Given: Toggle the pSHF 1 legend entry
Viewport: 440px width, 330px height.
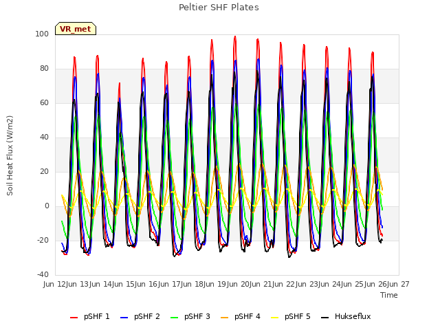Looking at the screenshot, I should [90, 316].
